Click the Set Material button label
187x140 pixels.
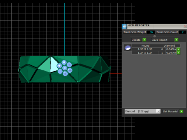pos(171,111)
